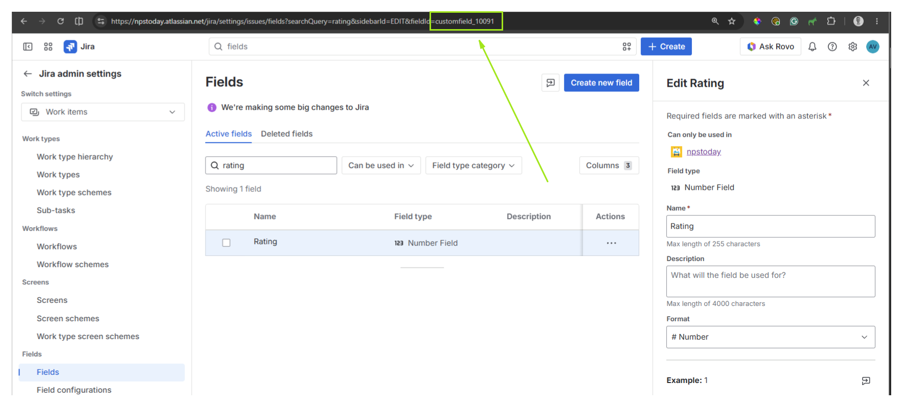This screenshot has height=407, width=903.
Task: Open Sub-tasks settings
Action: click(x=56, y=210)
